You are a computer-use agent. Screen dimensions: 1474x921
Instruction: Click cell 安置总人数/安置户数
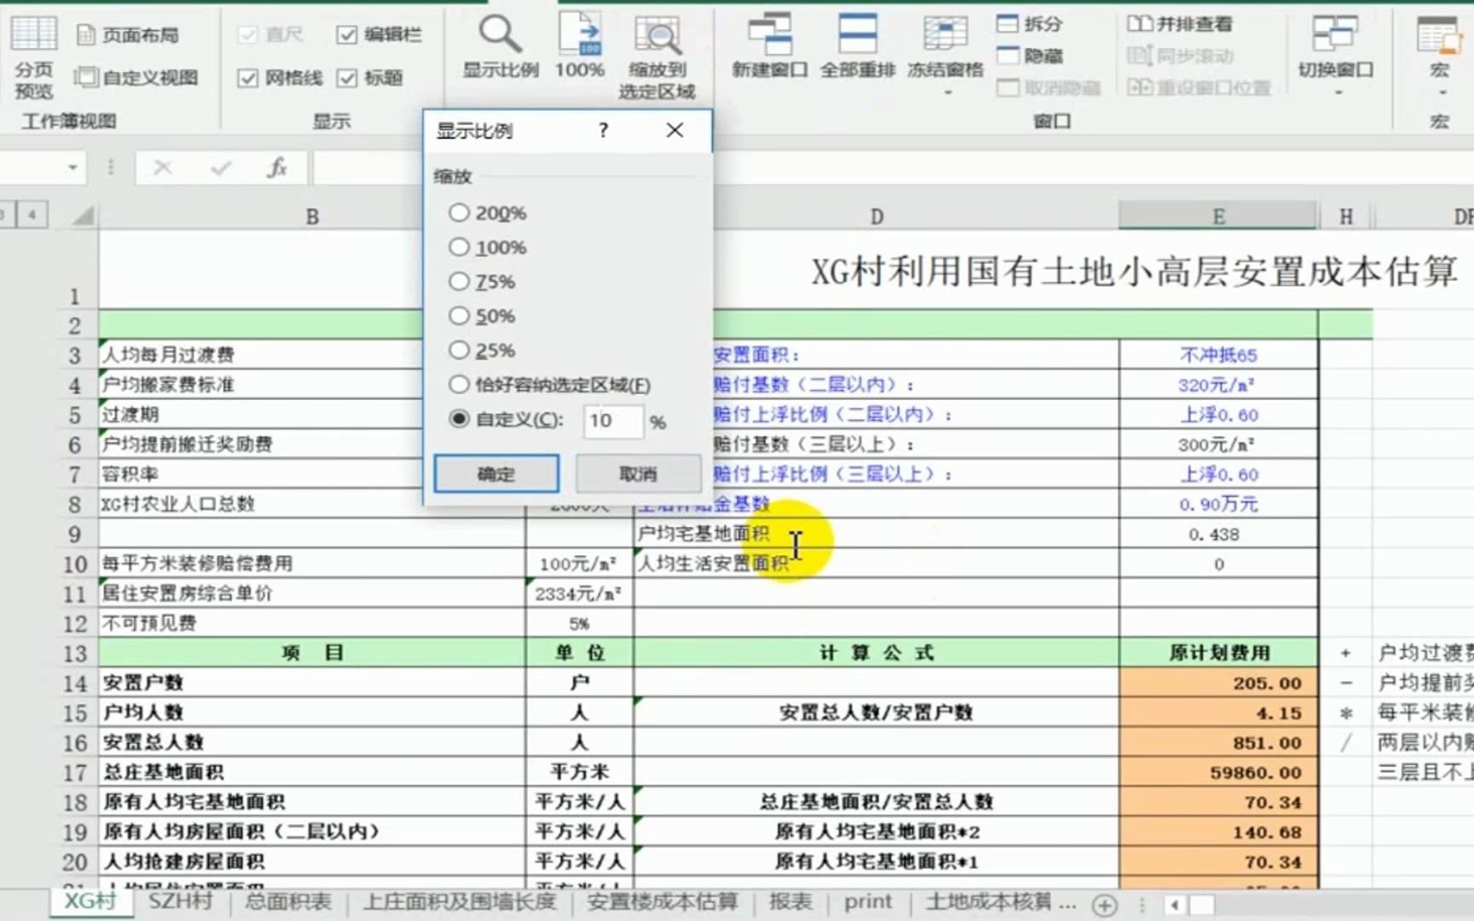(876, 713)
